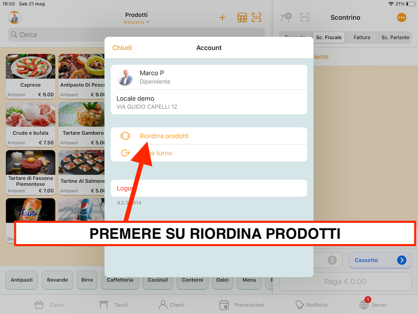Open the orange more options button
This screenshot has width=418, height=314.
pyautogui.click(x=402, y=18)
